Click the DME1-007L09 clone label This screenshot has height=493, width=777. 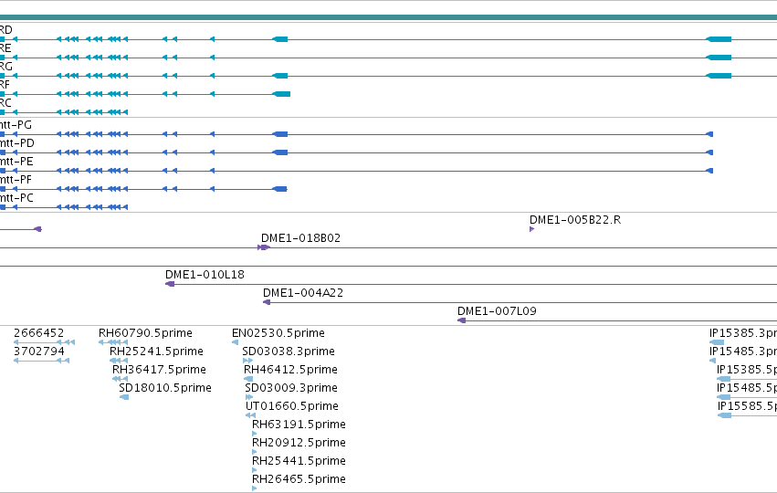click(497, 311)
